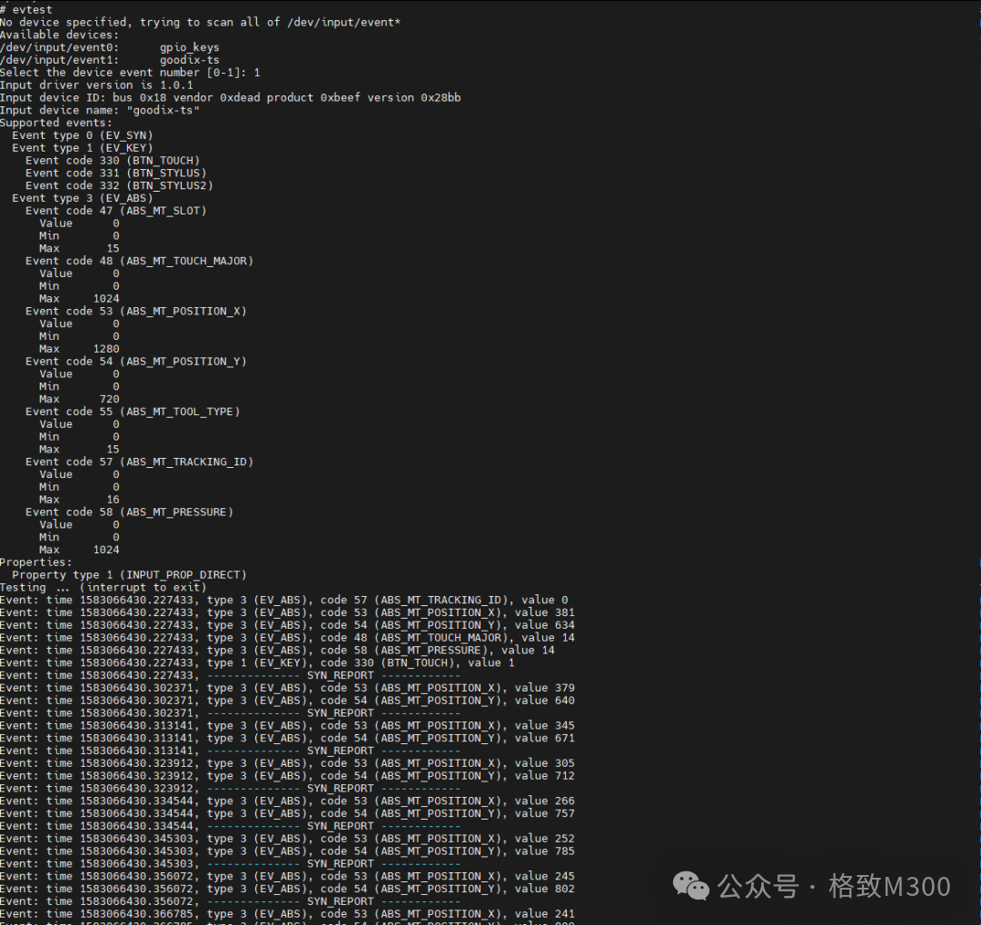Click the ABS_MT_POSITION_X value 245 event line
Image resolution: width=981 pixels, height=925 pixels.
tap(287, 876)
